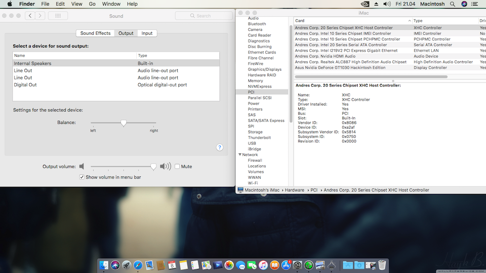The width and height of the screenshot is (486, 273).
Task: Open the View menu
Action: coord(76,4)
